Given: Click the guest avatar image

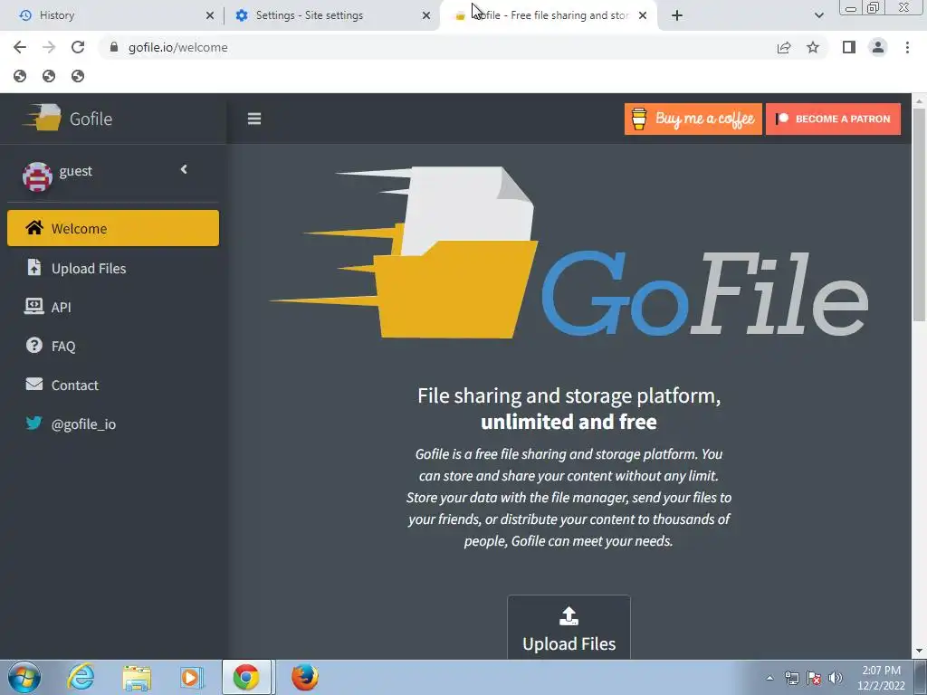Looking at the screenshot, I should coord(37,176).
